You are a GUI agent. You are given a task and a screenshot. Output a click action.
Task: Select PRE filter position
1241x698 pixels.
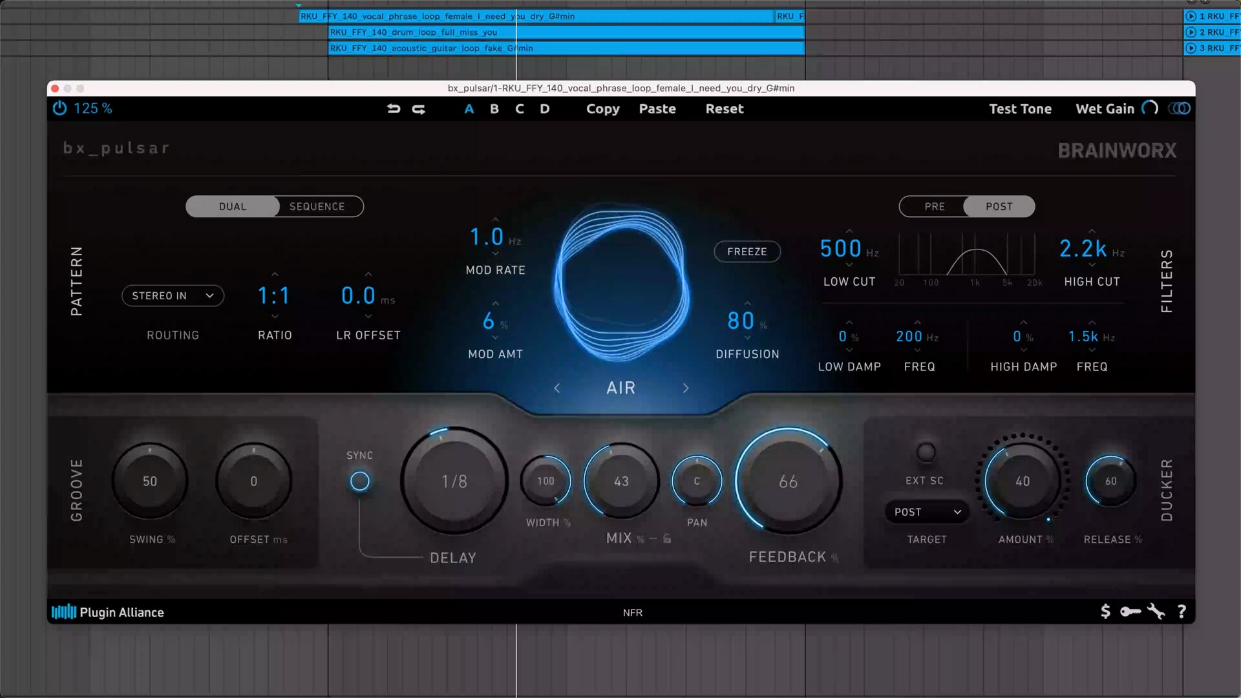tap(934, 206)
